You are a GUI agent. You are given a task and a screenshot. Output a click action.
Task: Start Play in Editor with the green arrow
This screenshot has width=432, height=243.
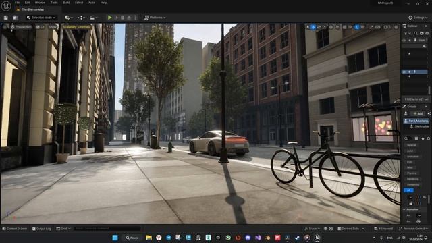(109, 18)
